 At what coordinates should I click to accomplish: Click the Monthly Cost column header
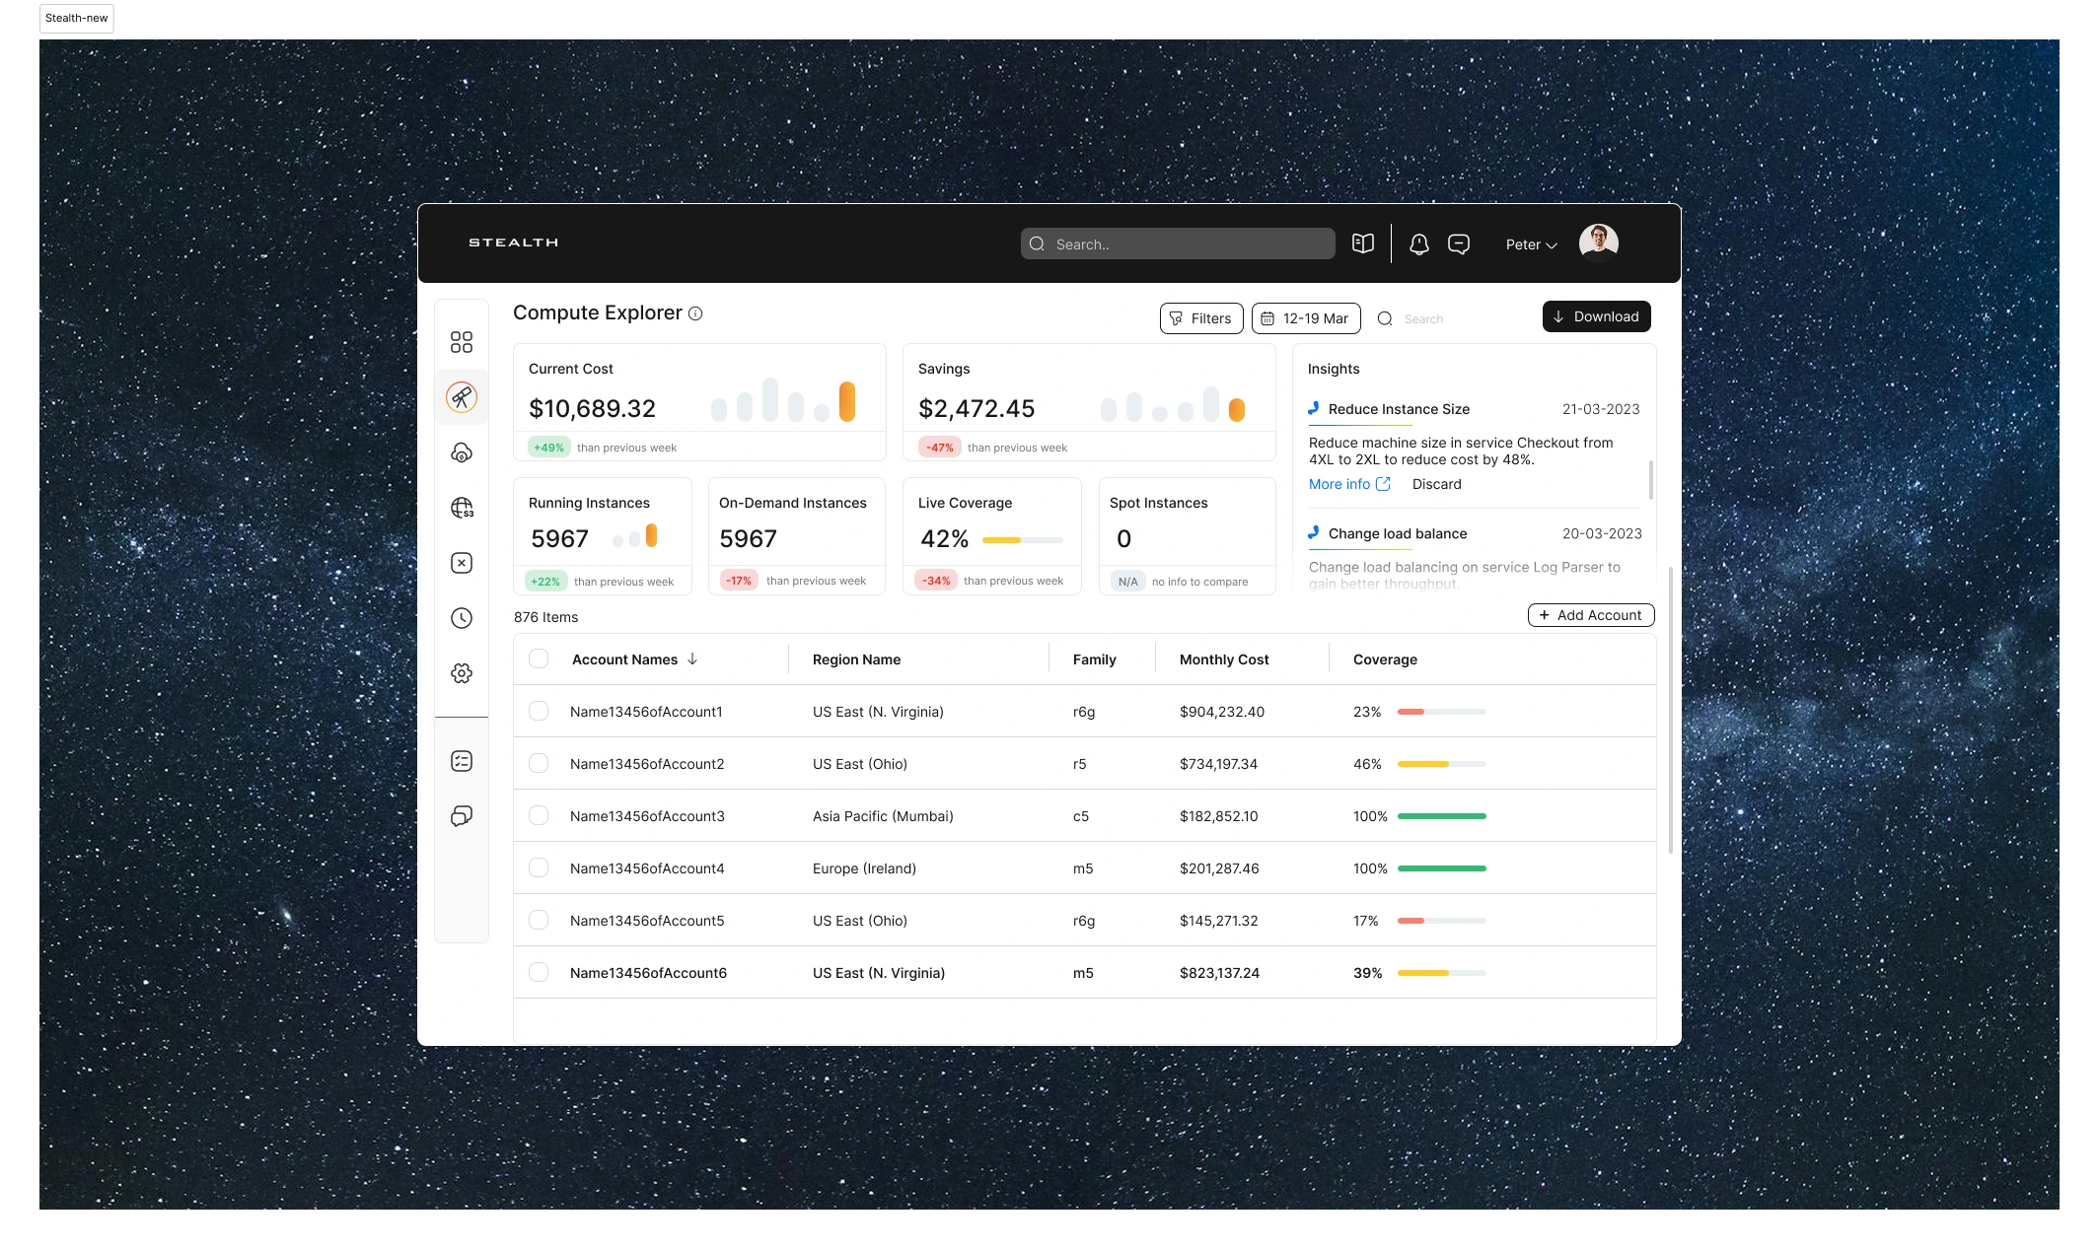click(1224, 659)
